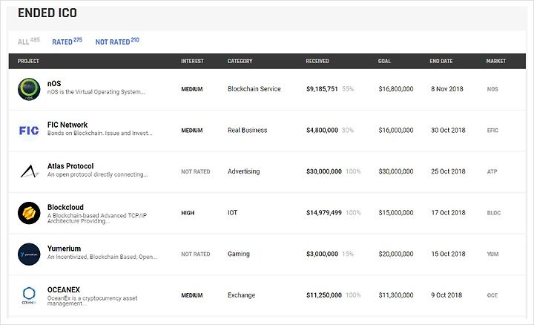Image resolution: width=534 pixels, height=325 pixels.
Task: Open the nOS project title link
Action: 54,83
